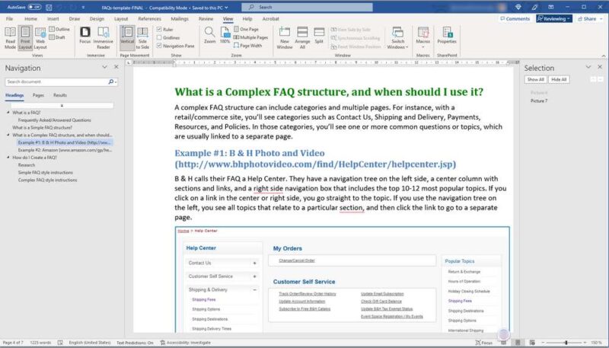This screenshot has height=348, width=609.
Task: Switch to Draft view
Action: (58, 37)
